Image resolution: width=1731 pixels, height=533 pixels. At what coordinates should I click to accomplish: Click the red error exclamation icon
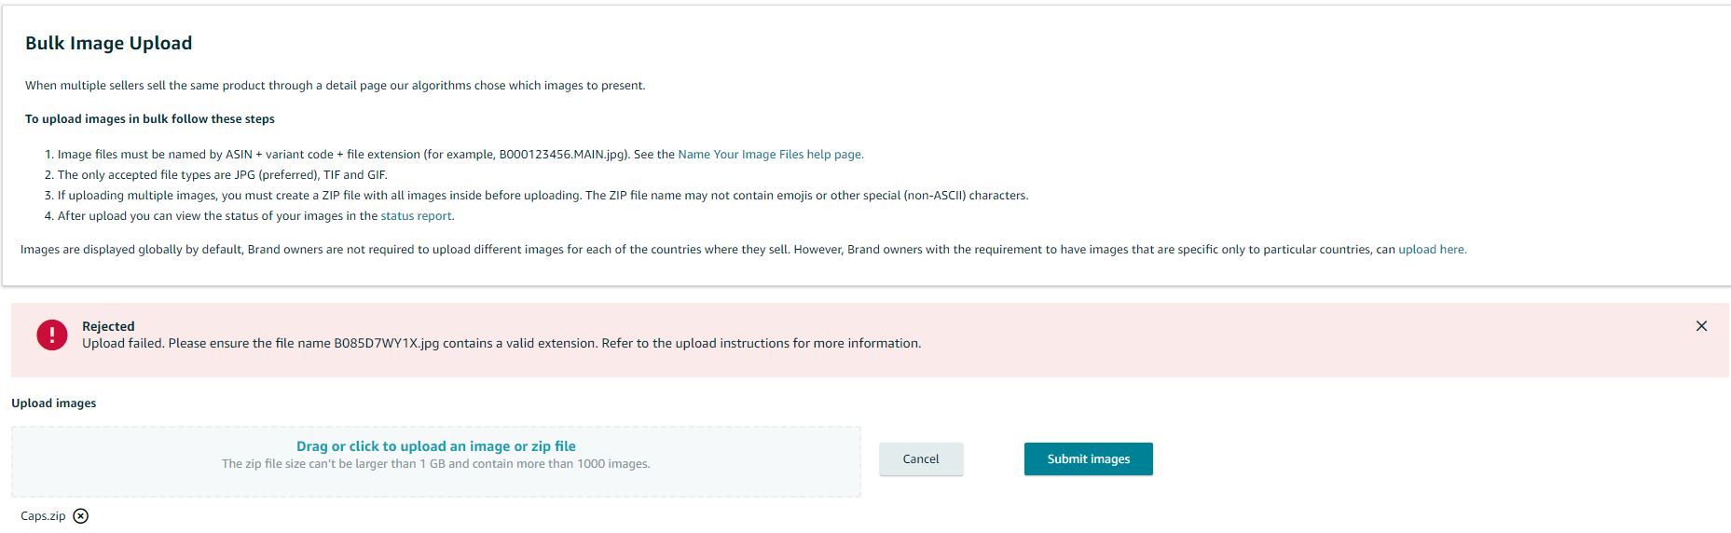point(52,335)
